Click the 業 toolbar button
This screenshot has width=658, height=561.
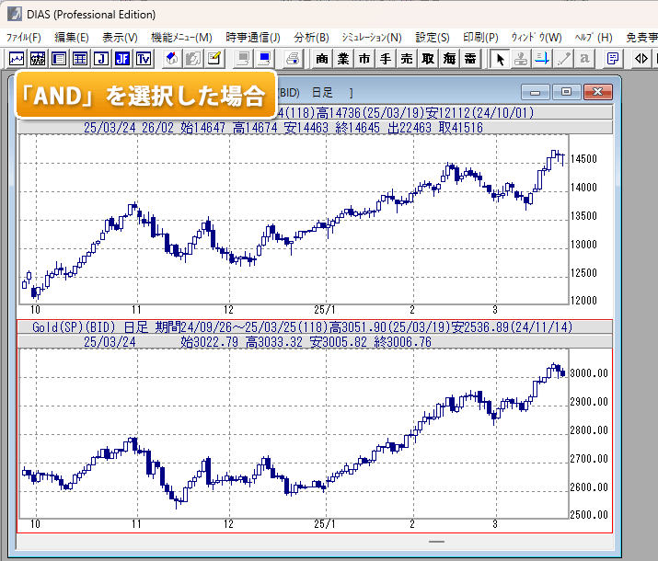[343, 59]
